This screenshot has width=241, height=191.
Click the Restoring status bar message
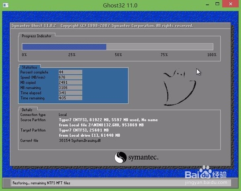coord(41,183)
